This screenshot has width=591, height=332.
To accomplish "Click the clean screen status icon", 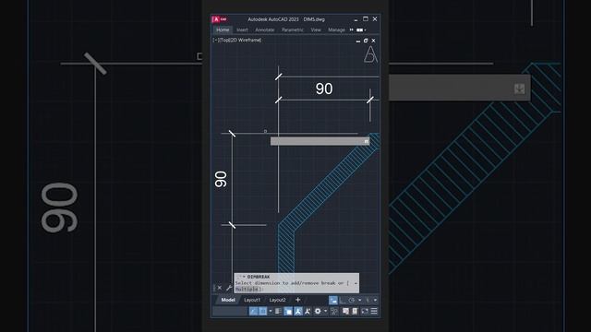I will 365,311.
